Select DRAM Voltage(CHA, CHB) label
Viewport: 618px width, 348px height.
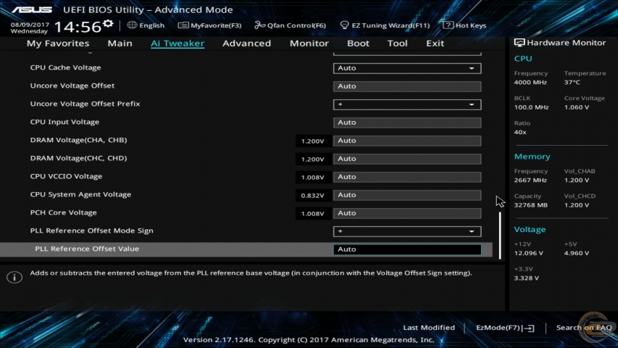(78, 140)
